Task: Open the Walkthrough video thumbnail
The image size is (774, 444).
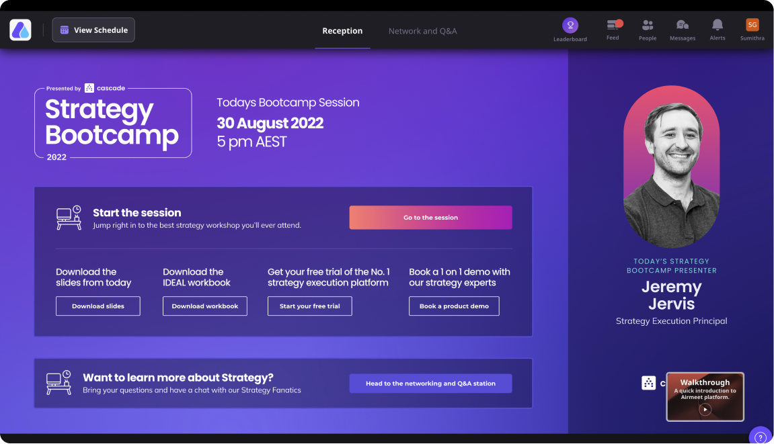Action: pyautogui.click(x=705, y=396)
